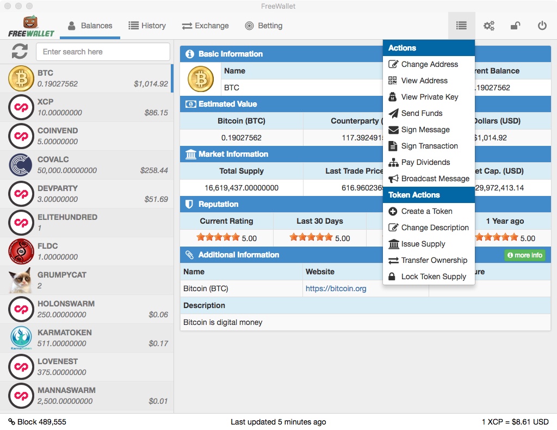Select the MANNASWARM balance row
This screenshot has width=557, height=430.
point(87,396)
